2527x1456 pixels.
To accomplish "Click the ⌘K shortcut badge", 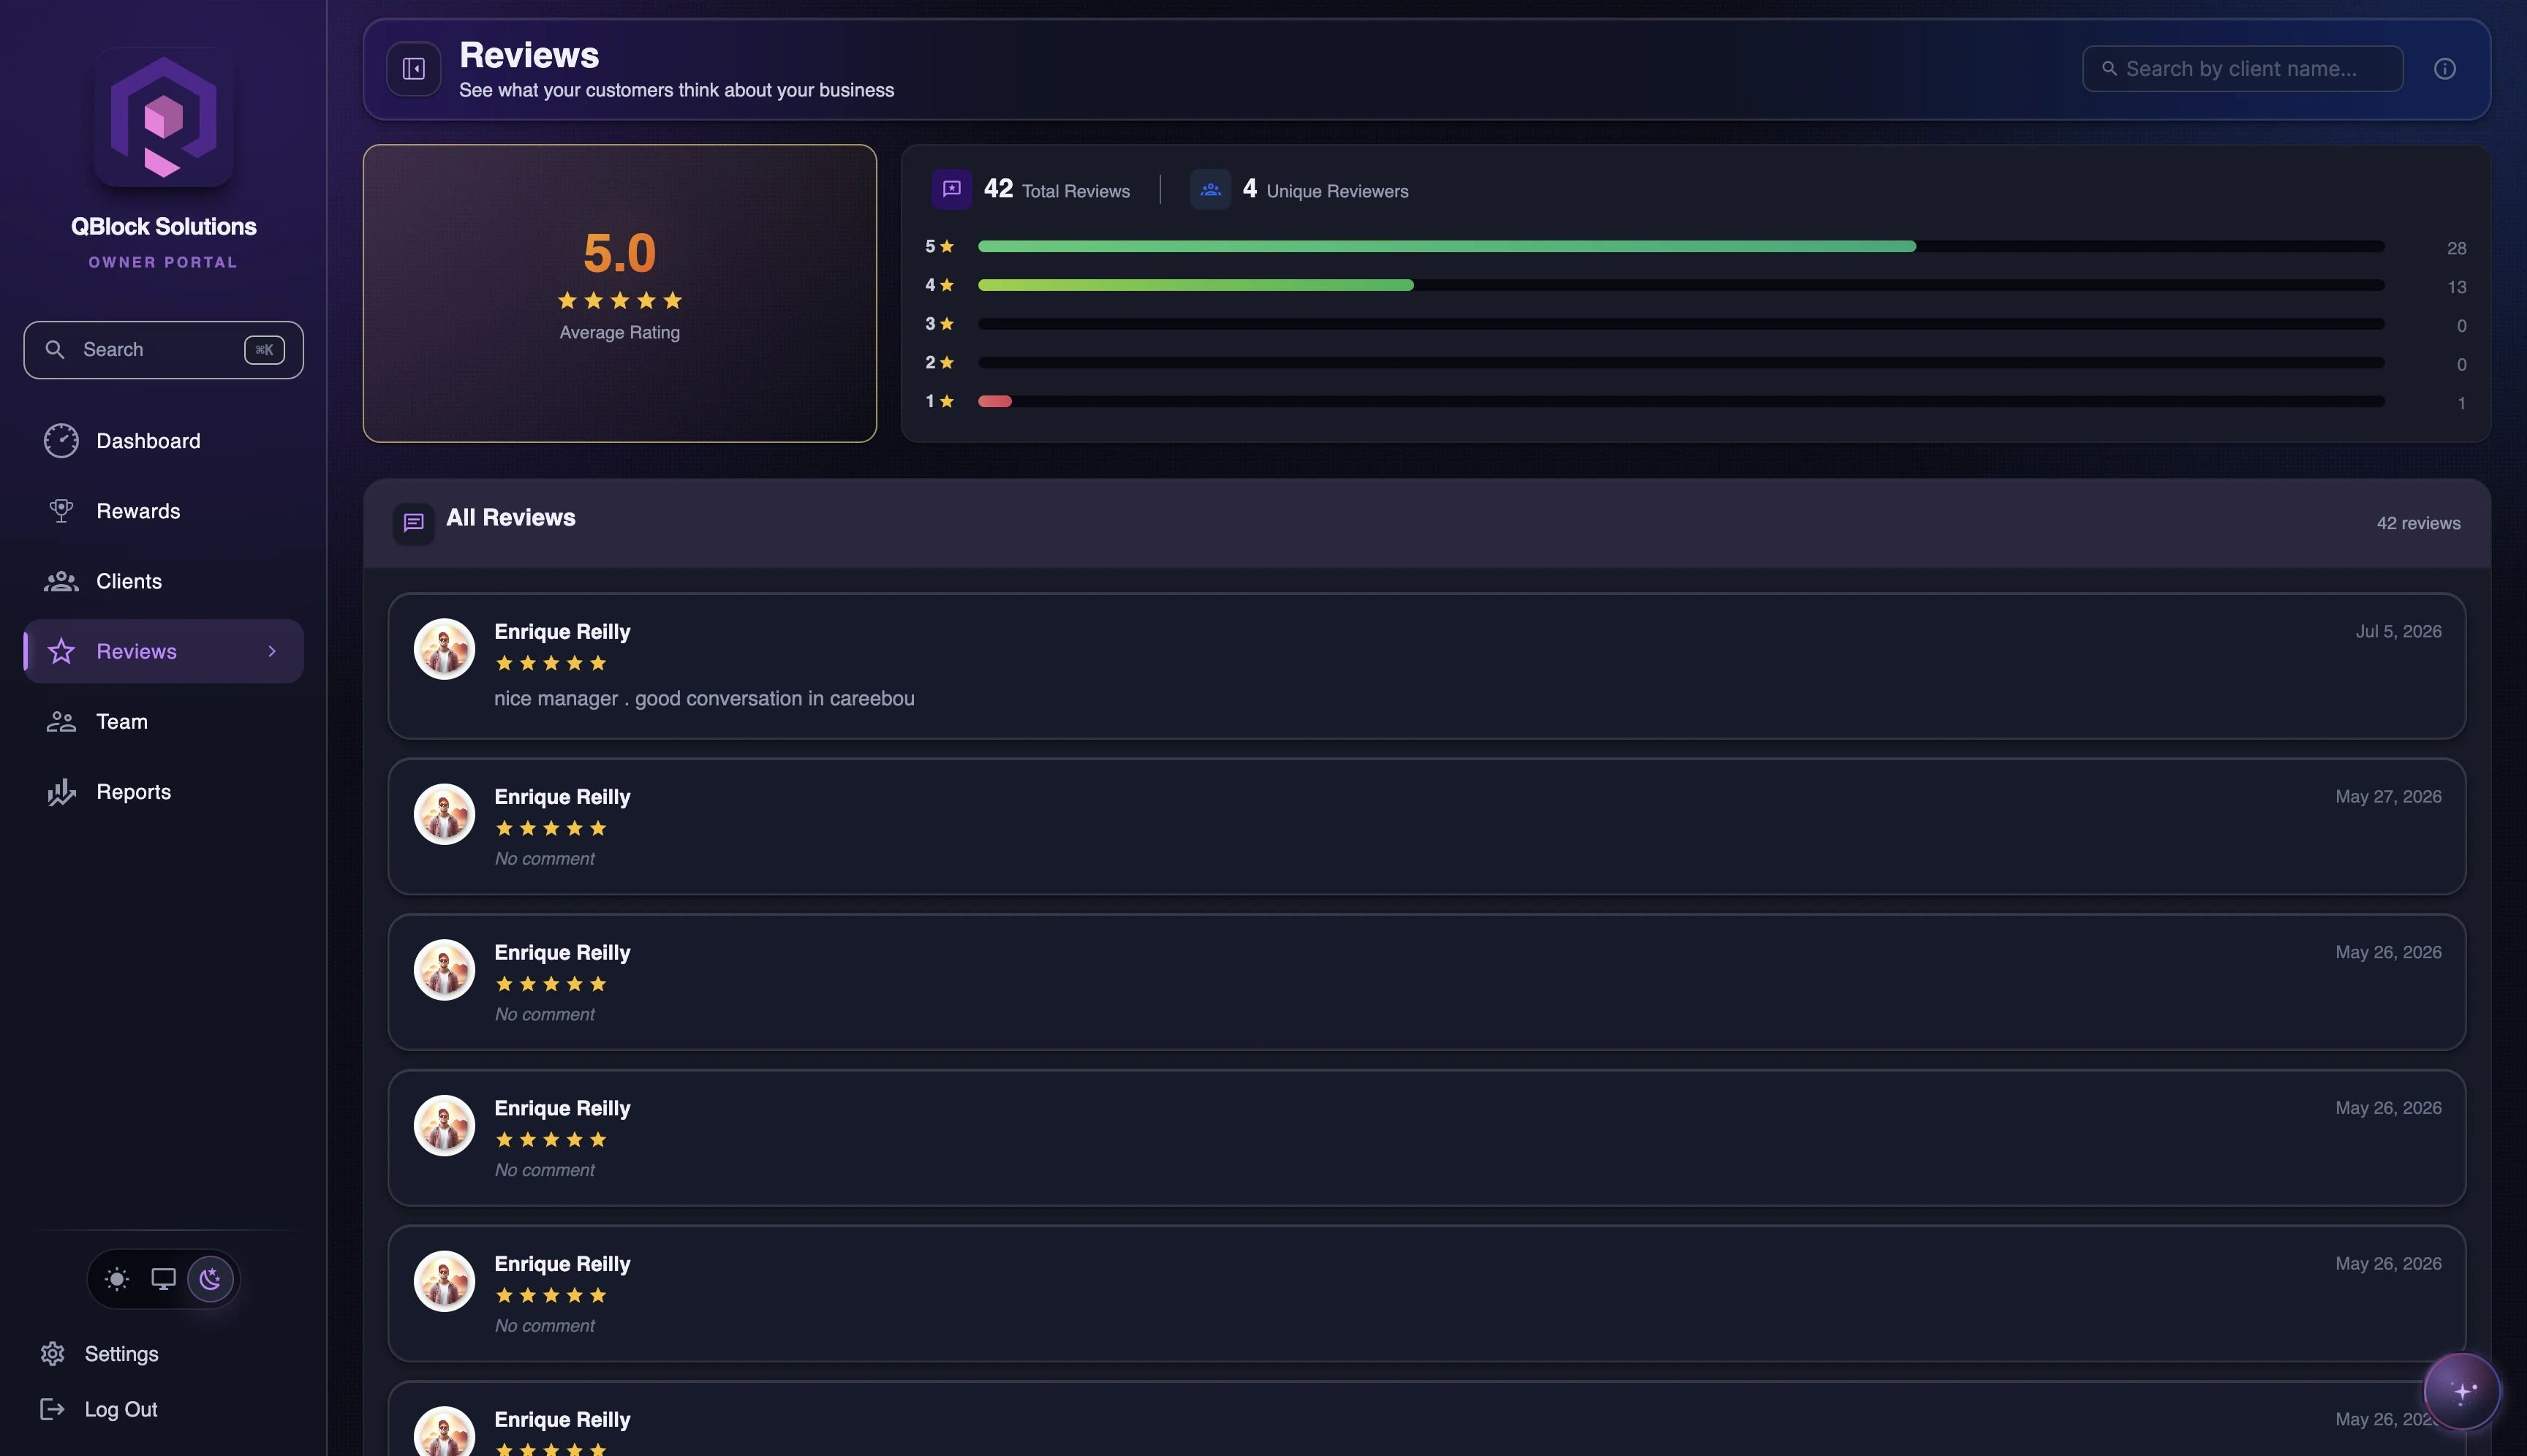I will coord(264,350).
